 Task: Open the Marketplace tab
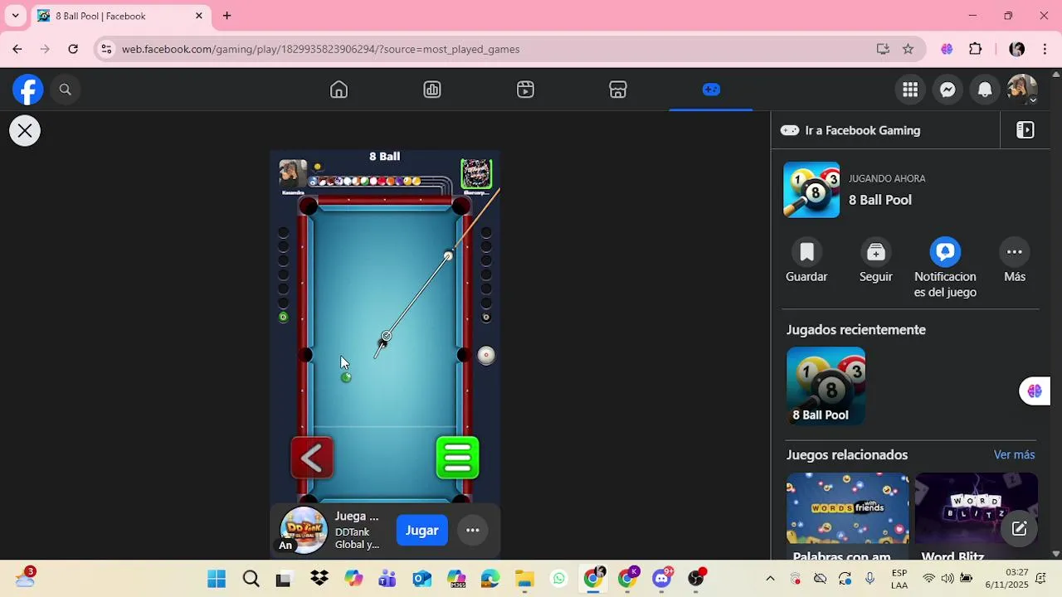(x=618, y=90)
